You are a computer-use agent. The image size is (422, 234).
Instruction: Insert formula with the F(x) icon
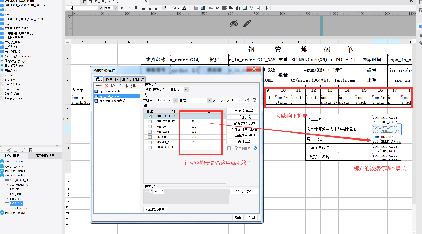(x=231, y=8)
